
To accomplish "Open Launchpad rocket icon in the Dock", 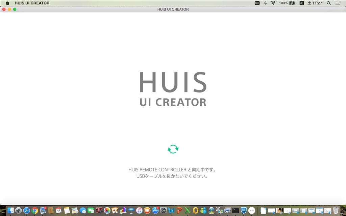I will click(18, 211).
